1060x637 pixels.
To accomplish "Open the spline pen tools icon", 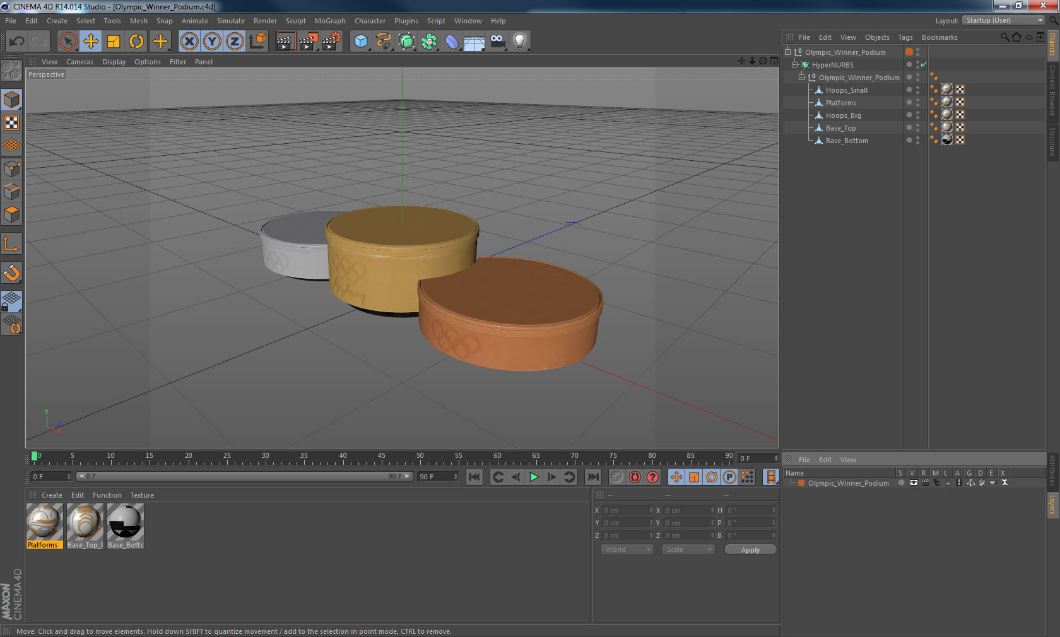I will (x=384, y=42).
